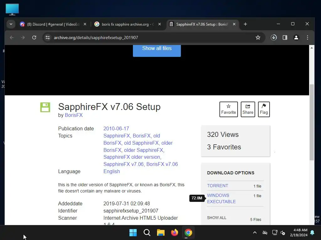321x240 pixels.
Task: Flag this archive item
Action: [264, 109]
